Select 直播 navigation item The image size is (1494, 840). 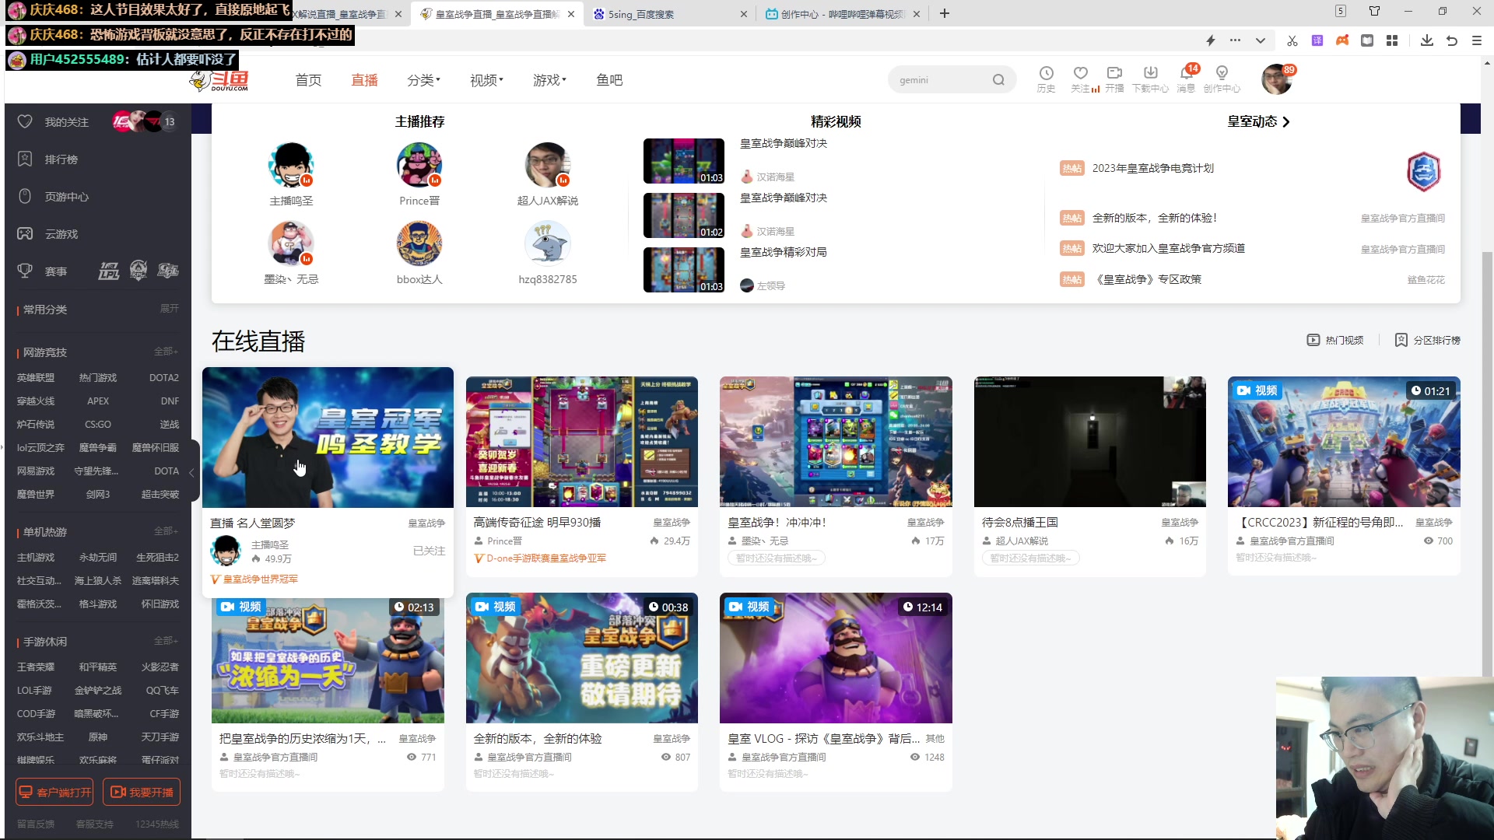click(x=364, y=80)
